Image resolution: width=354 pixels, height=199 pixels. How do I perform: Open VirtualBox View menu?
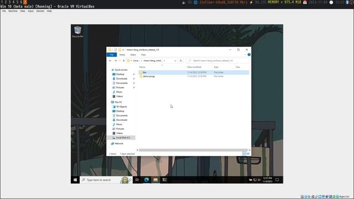(23, 11)
